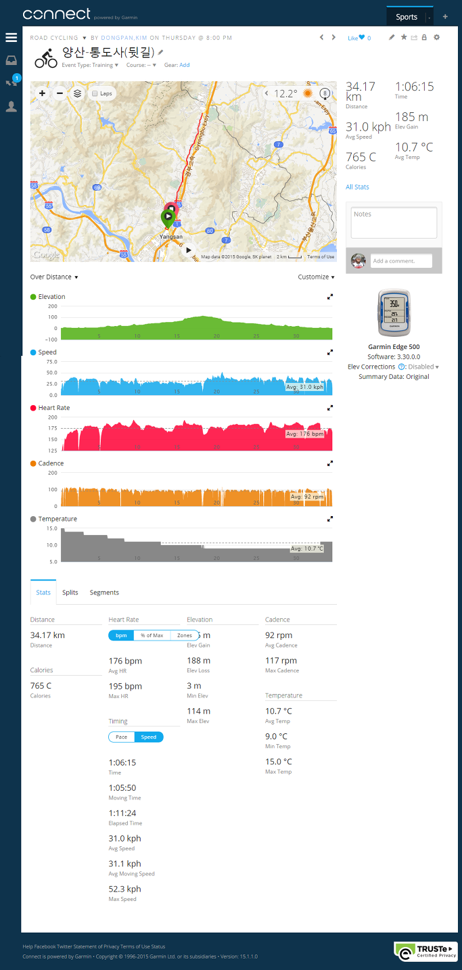Click the Speed blue legend dot

click(33, 352)
